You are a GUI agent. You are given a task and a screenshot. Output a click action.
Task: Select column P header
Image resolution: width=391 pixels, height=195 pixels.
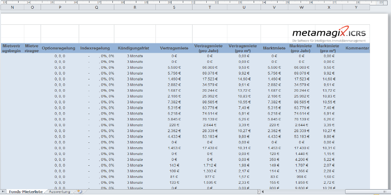tap(60, 7)
